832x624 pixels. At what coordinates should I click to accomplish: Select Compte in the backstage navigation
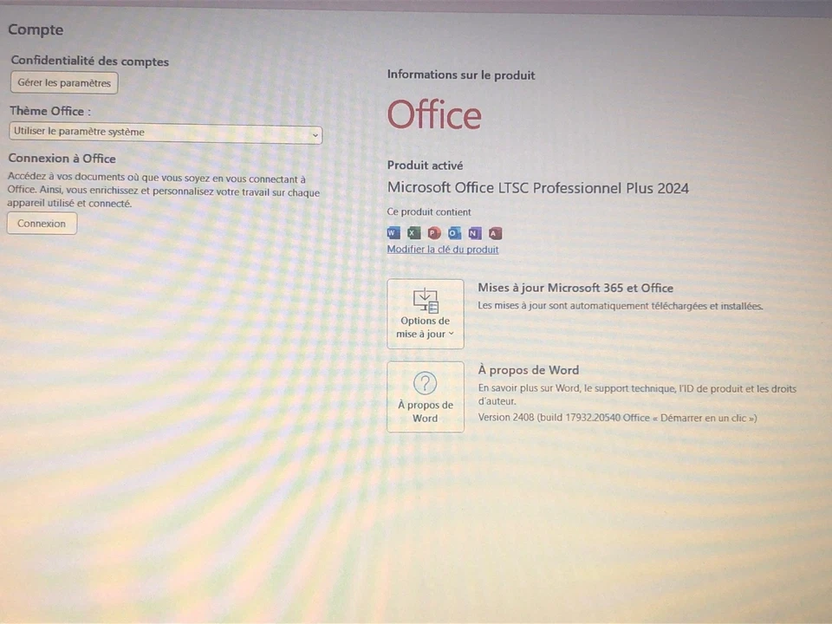pyautogui.click(x=35, y=29)
